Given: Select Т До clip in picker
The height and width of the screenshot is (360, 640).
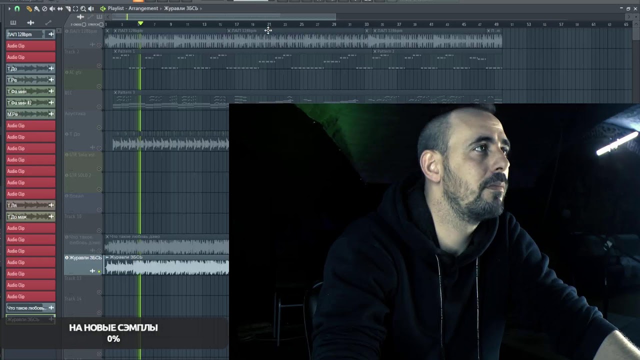Looking at the screenshot, I should pos(30,68).
